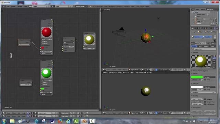Open the Normal dropdown on green material node
Viewport: 220px width, 124px height.
click(x=46, y=94)
